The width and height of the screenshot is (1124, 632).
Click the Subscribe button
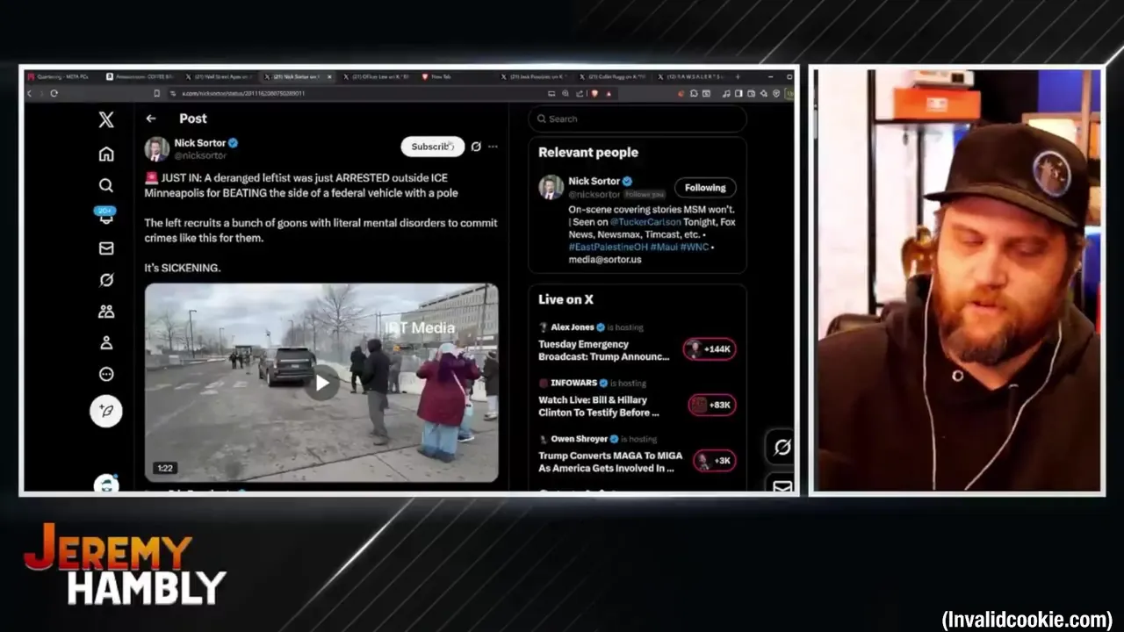point(432,147)
